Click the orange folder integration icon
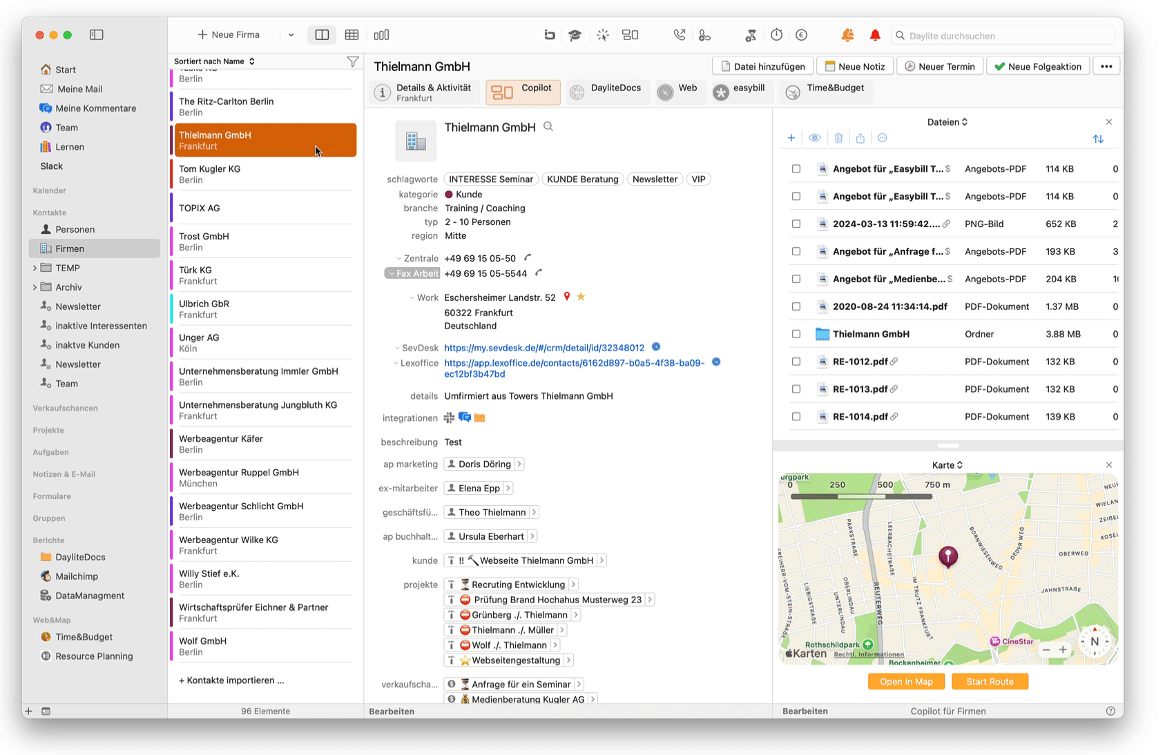This screenshot has width=1174, height=755. pyautogui.click(x=480, y=418)
